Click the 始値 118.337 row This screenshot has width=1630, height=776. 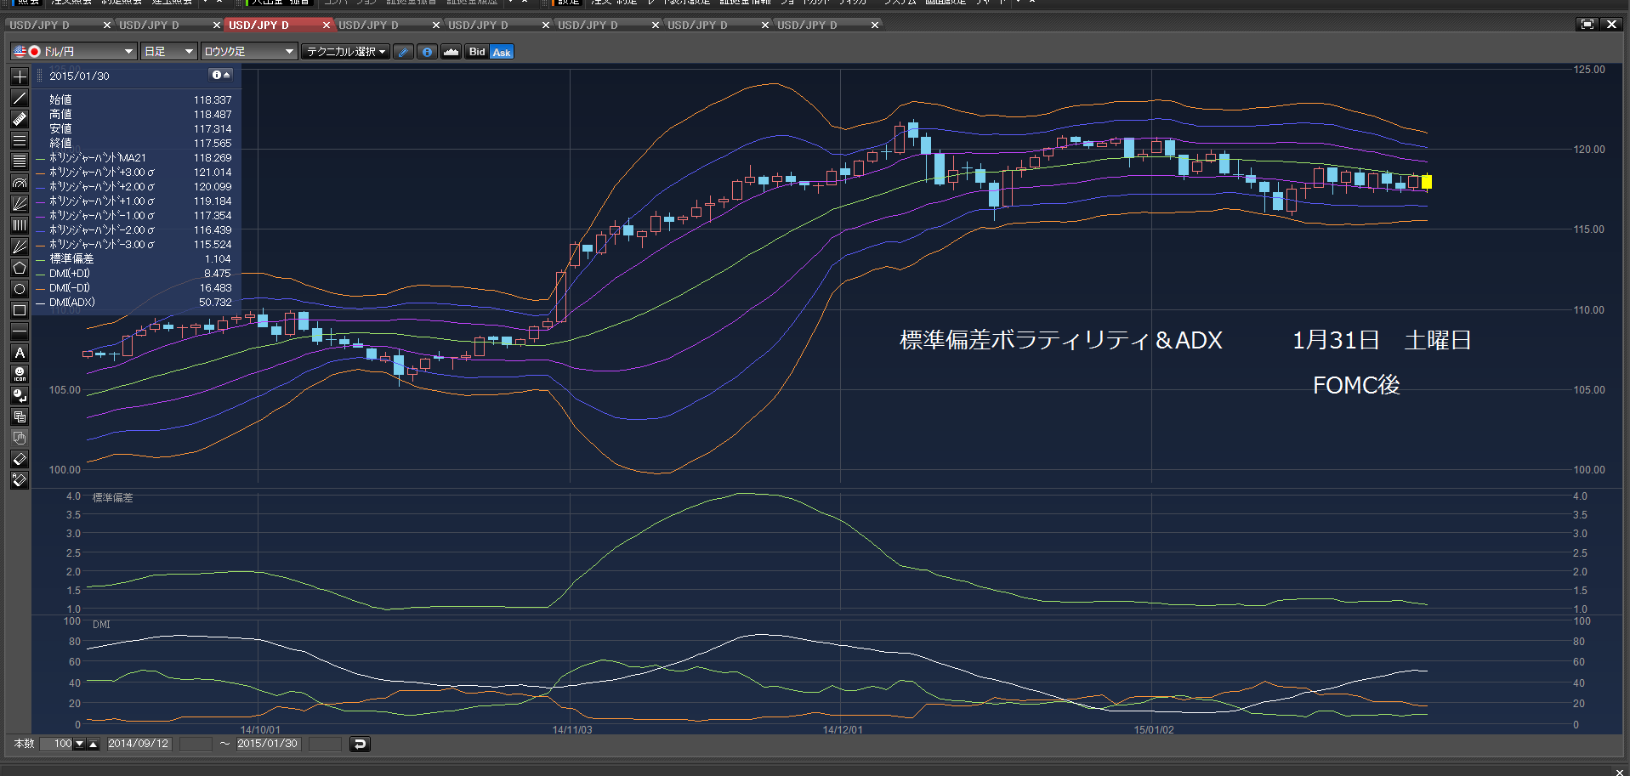(139, 100)
